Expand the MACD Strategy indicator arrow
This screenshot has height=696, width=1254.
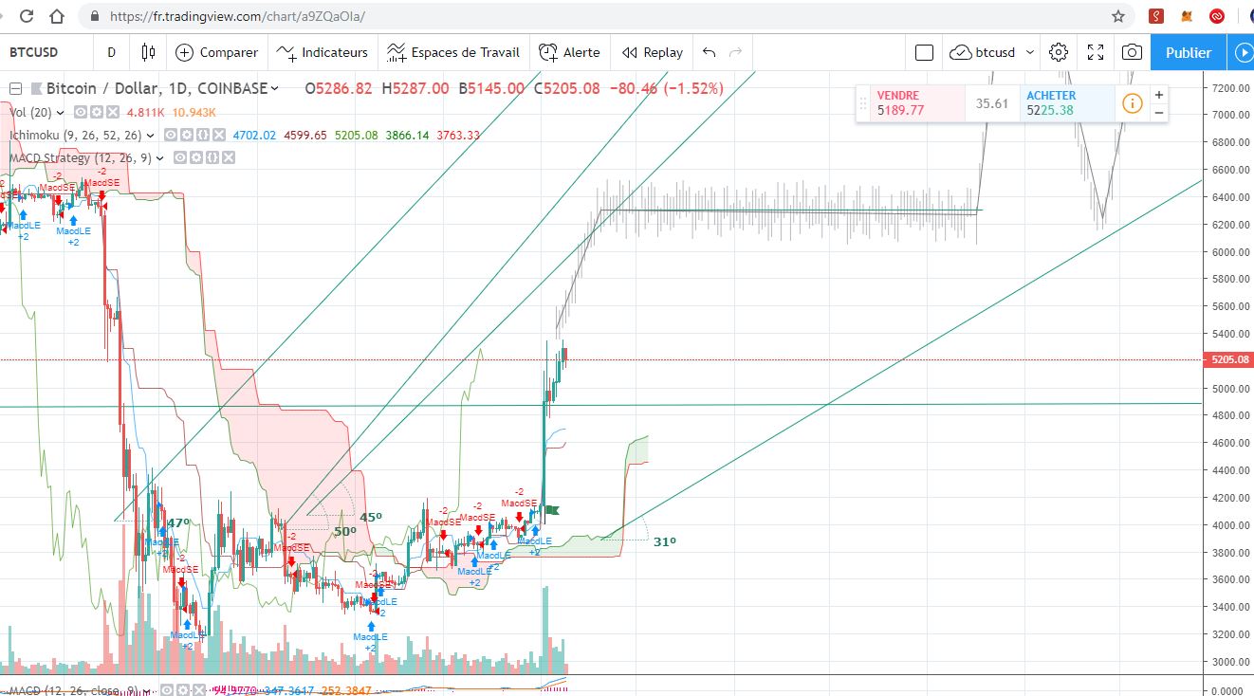click(x=159, y=158)
